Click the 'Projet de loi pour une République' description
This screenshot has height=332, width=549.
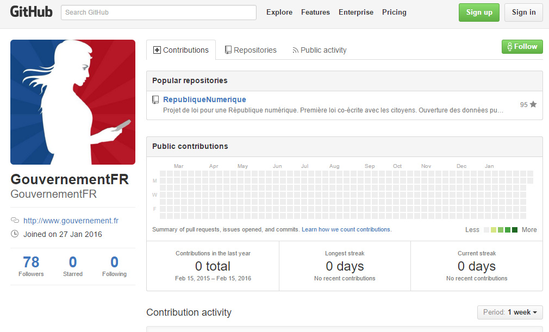click(x=333, y=110)
